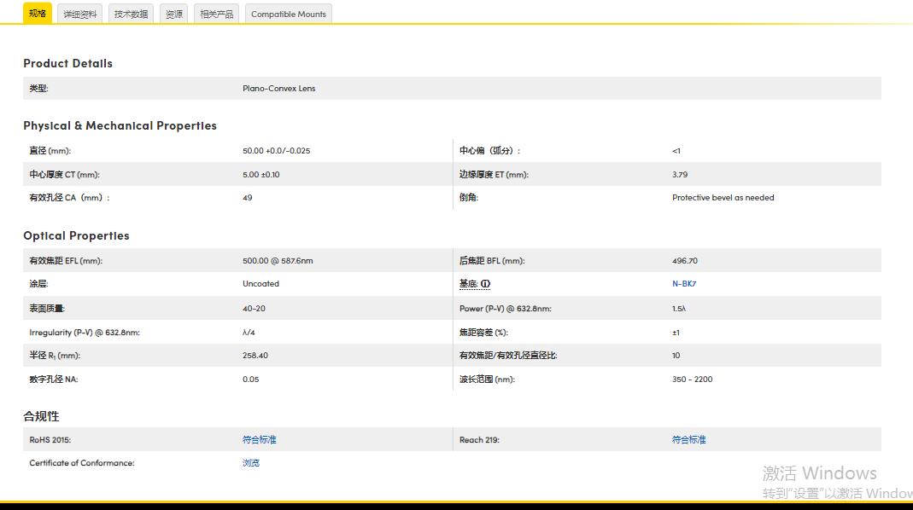Click the wavelength range value 350 - 2200
913x510 pixels.
[x=692, y=380]
